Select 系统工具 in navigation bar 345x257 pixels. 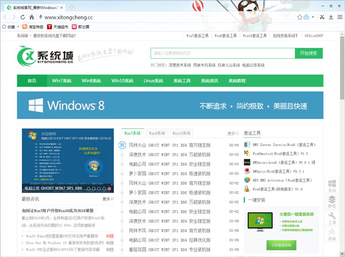point(182,80)
